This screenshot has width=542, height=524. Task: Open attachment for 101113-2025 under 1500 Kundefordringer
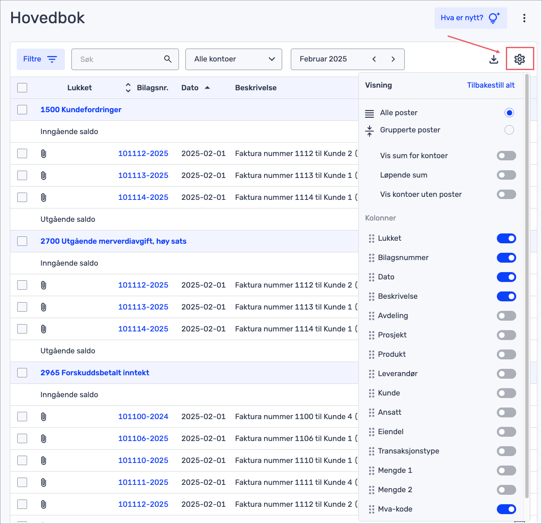pyautogui.click(x=43, y=175)
